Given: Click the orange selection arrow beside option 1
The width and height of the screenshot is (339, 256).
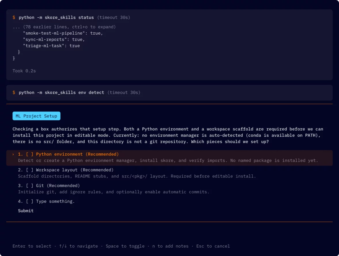Looking at the screenshot, I should click(13, 154).
